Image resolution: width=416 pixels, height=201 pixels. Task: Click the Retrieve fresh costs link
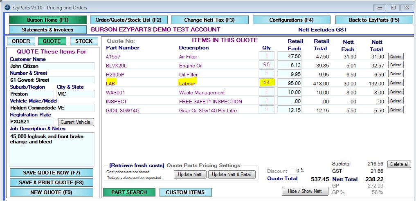point(137,165)
